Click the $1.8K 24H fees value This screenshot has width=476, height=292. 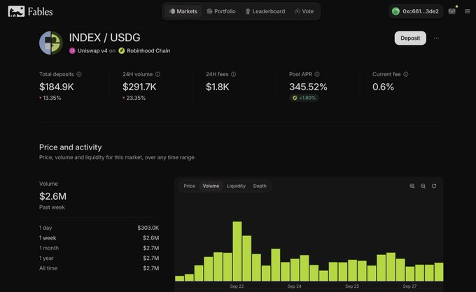click(x=218, y=87)
